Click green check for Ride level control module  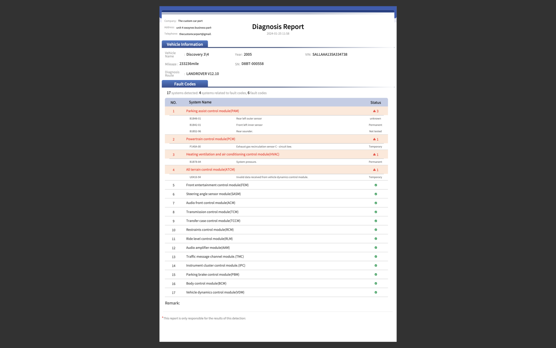click(376, 239)
